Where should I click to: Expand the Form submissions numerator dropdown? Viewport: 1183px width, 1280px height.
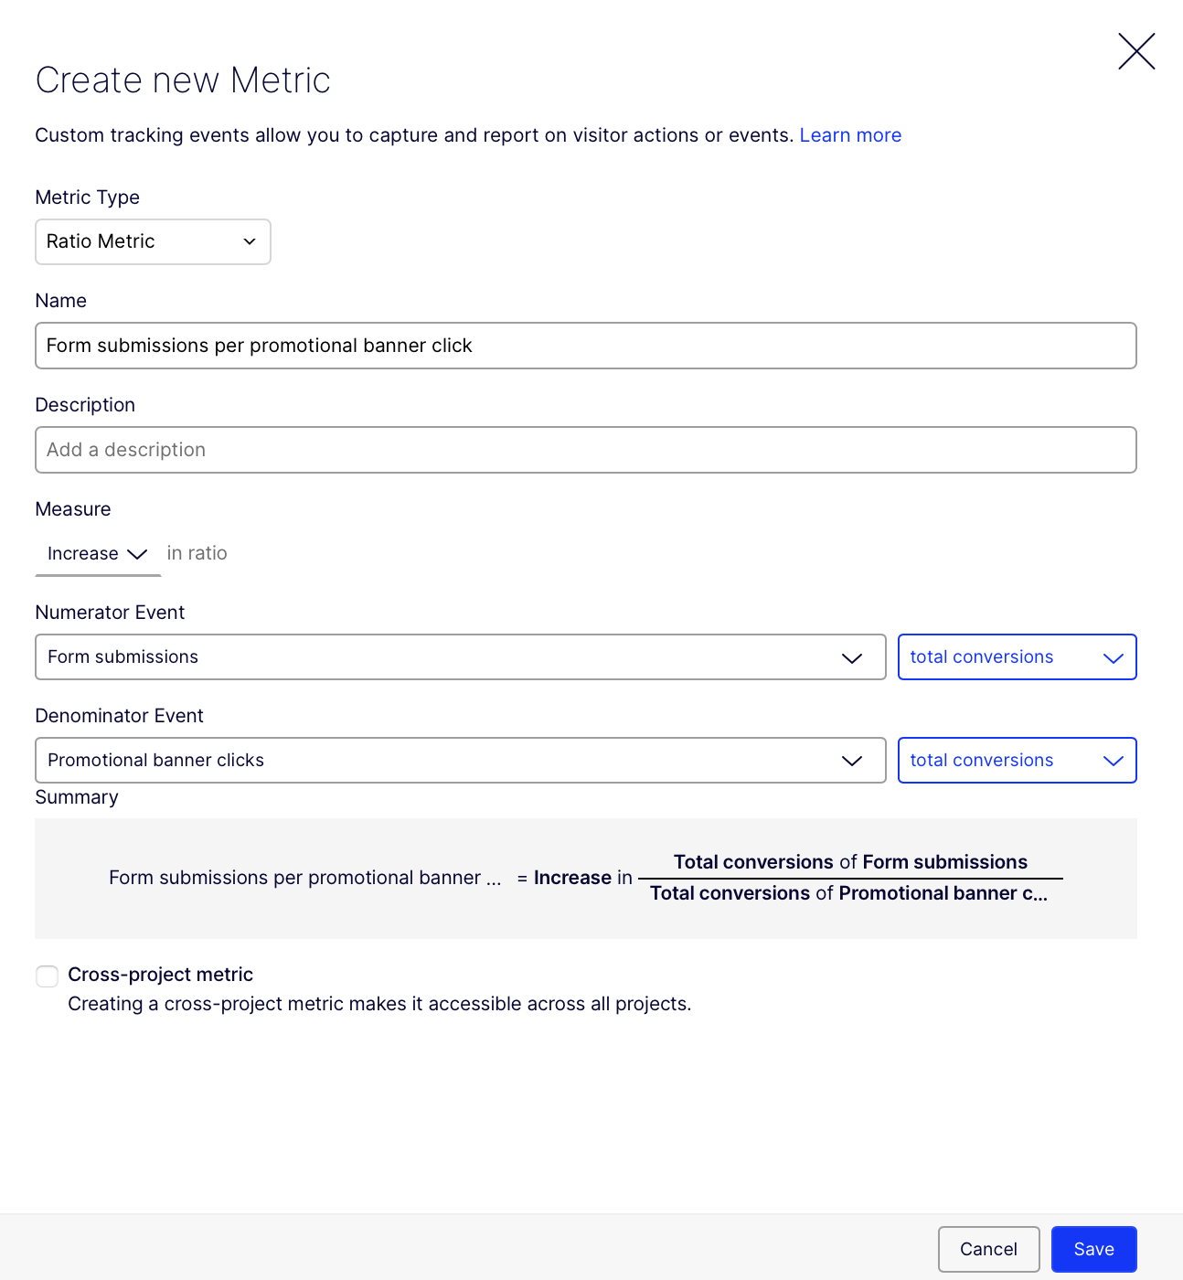[460, 657]
